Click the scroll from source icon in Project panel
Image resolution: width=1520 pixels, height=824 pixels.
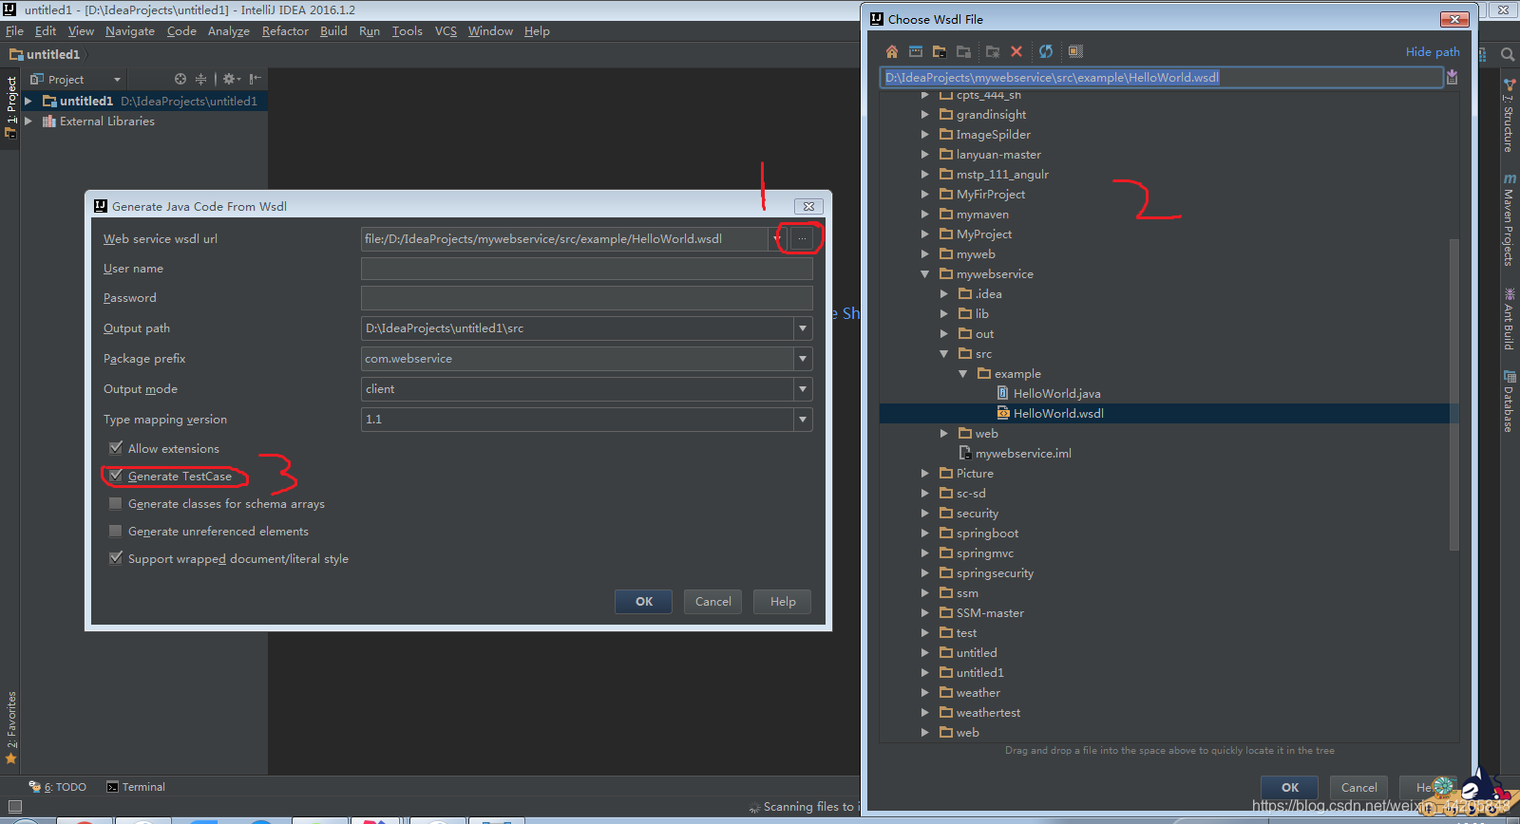(180, 79)
